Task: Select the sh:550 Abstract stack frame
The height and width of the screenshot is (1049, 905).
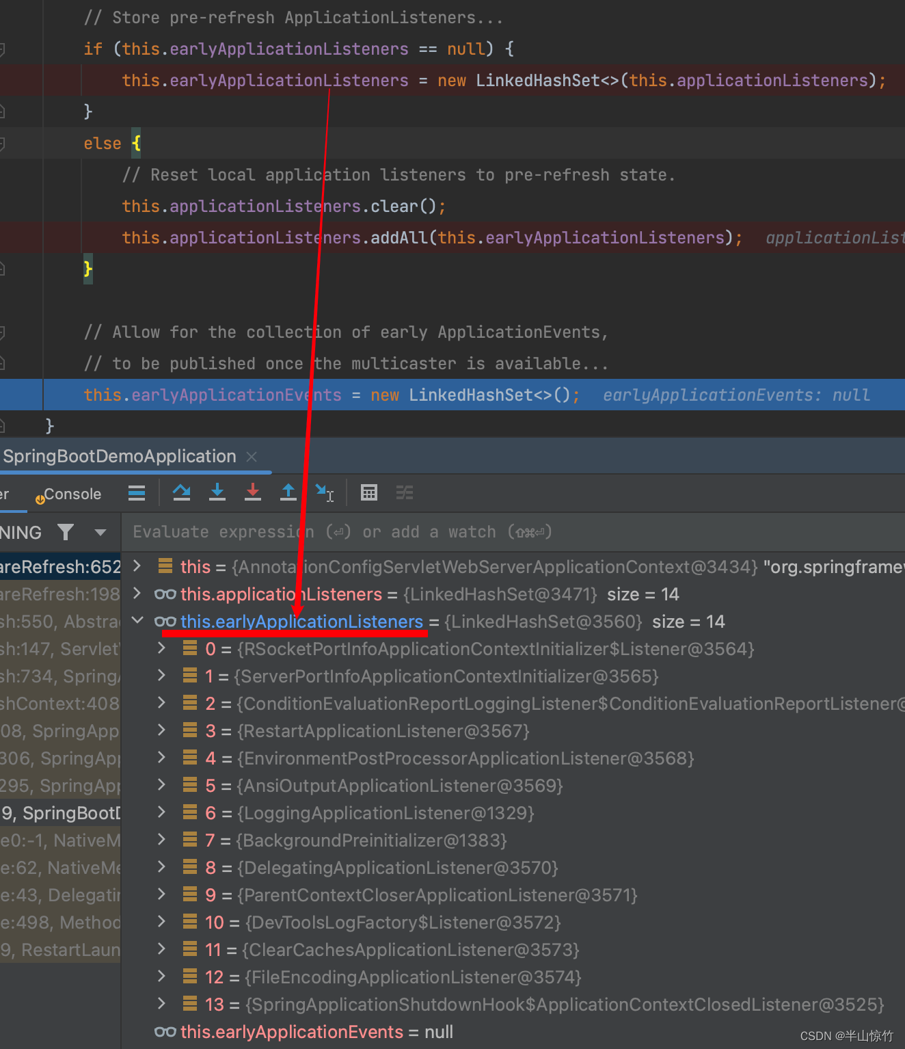Action: [x=60, y=622]
